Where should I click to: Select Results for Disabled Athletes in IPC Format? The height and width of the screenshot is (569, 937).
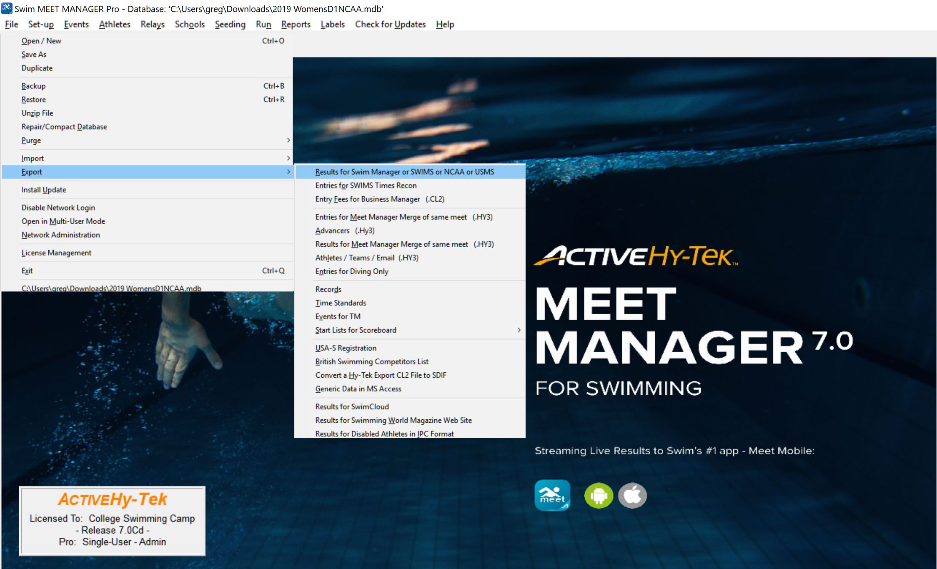coord(410,433)
